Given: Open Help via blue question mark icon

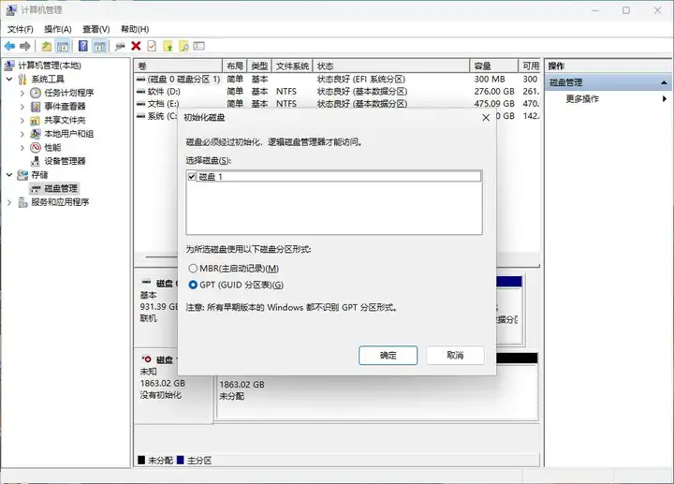Looking at the screenshot, I should click(83, 46).
